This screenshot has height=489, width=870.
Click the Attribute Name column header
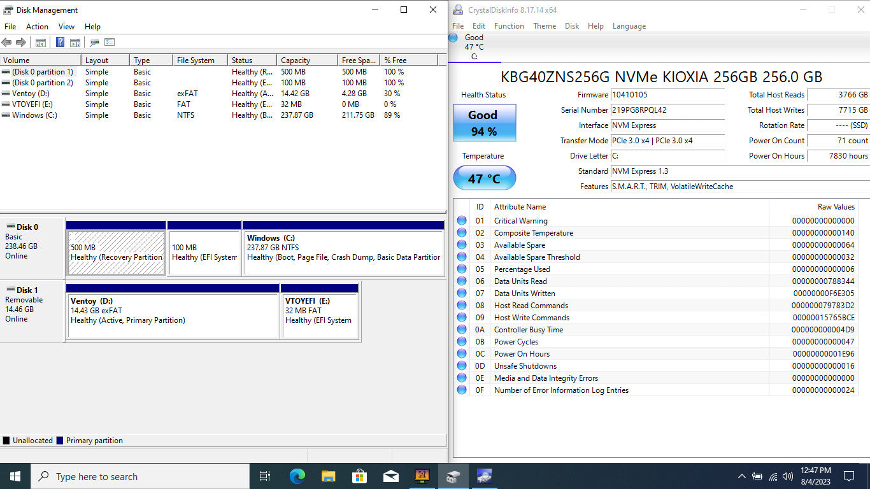tap(630, 207)
